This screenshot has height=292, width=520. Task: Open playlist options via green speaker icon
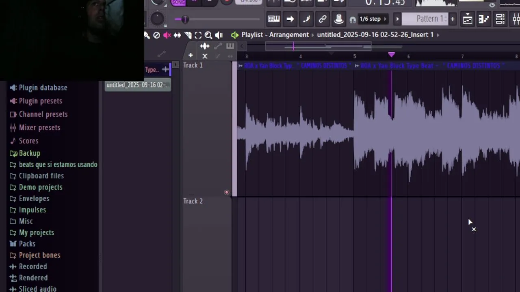tap(235, 35)
